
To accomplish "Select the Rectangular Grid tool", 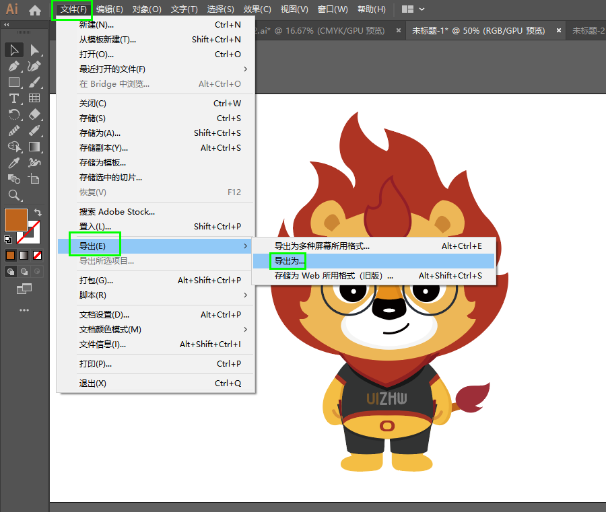I will pyautogui.click(x=34, y=98).
